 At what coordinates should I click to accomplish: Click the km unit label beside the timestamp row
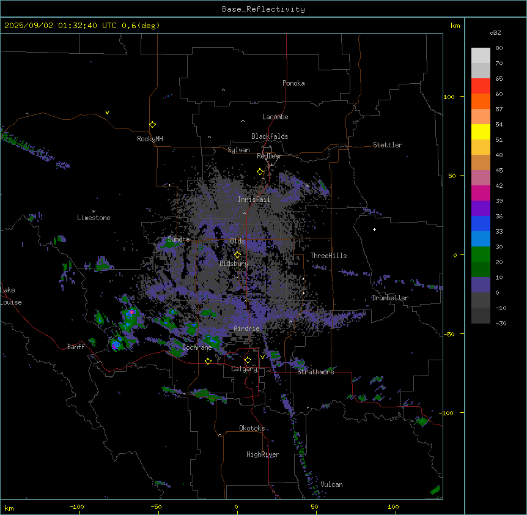coord(455,26)
